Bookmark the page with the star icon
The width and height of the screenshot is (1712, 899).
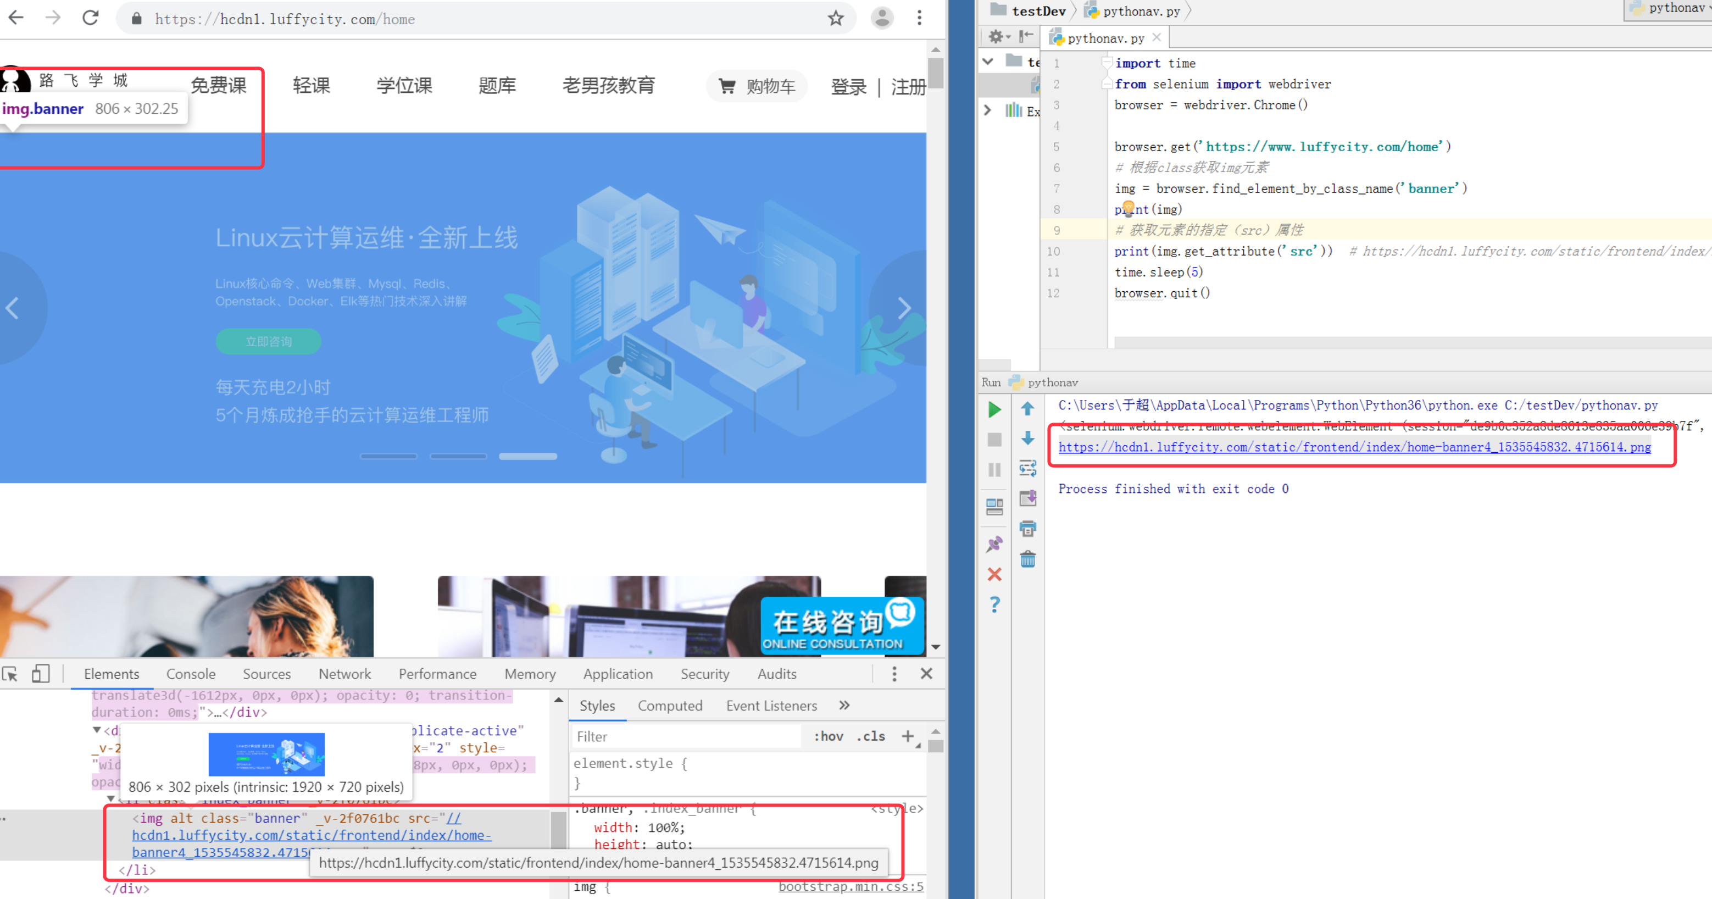(x=836, y=19)
